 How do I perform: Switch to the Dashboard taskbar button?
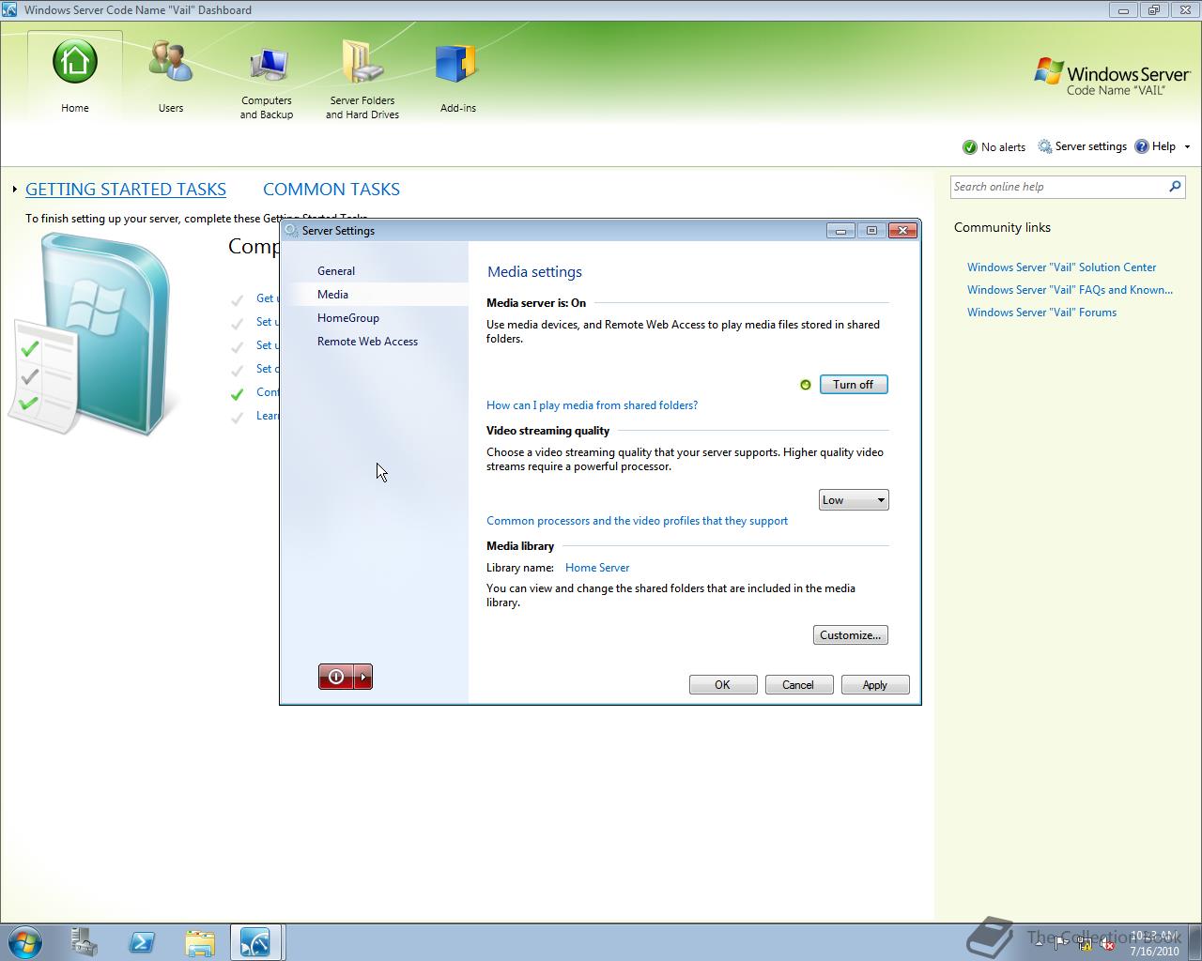(x=256, y=942)
